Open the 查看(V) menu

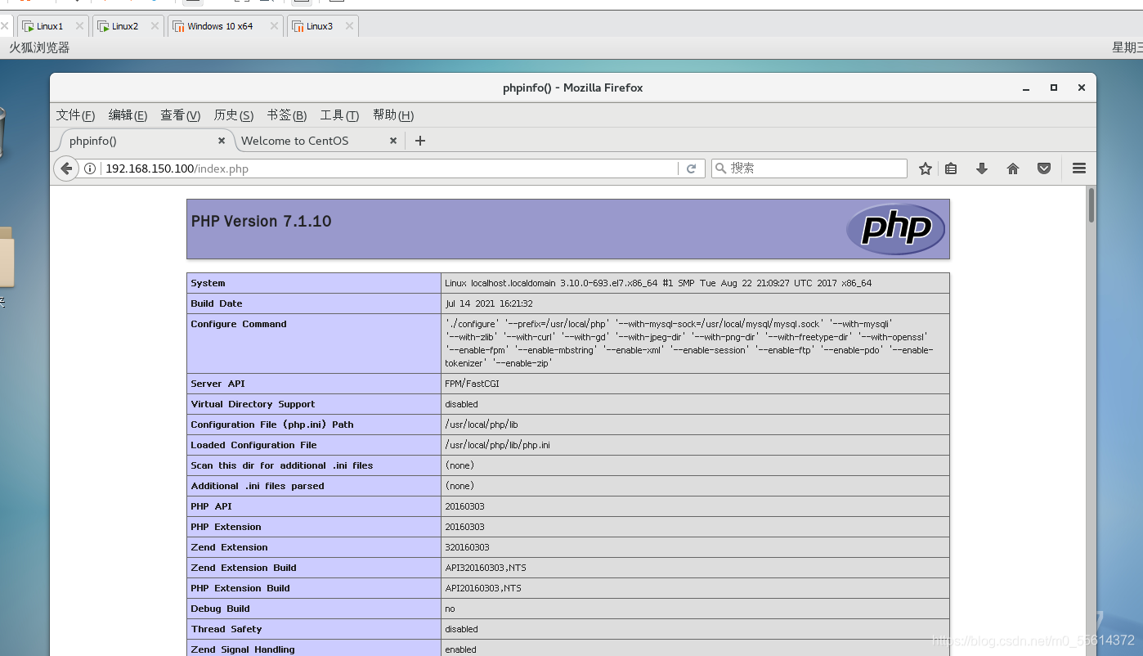pyautogui.click(x=180, y=115)
